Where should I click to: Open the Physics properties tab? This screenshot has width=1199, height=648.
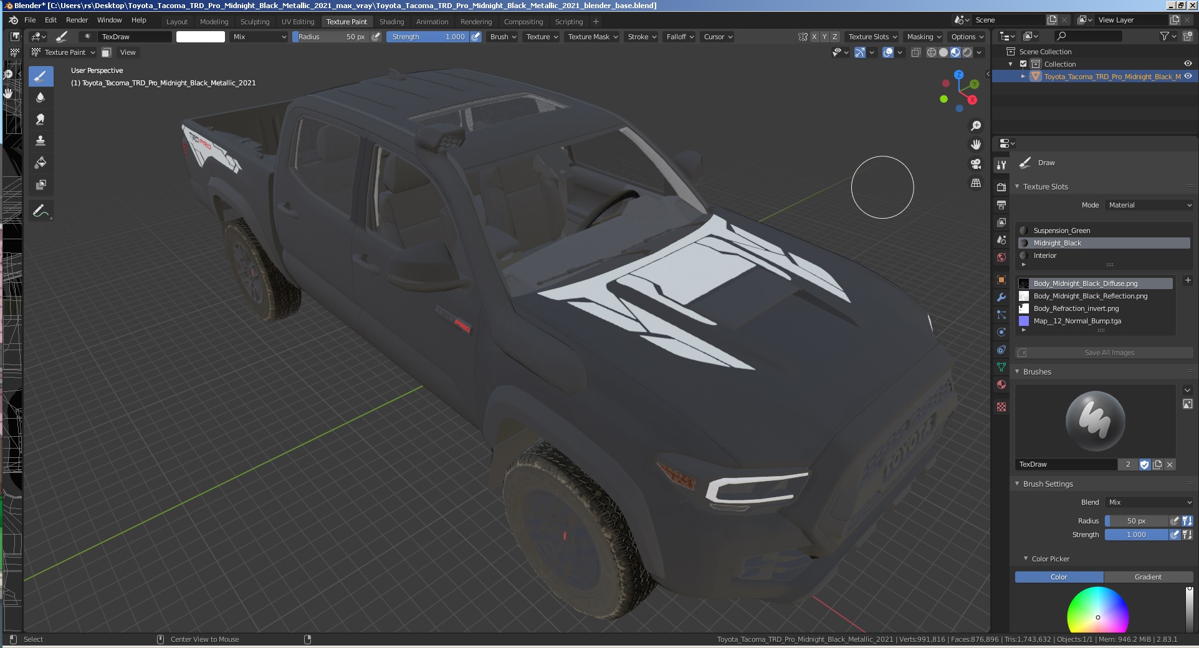(1001, 332)
